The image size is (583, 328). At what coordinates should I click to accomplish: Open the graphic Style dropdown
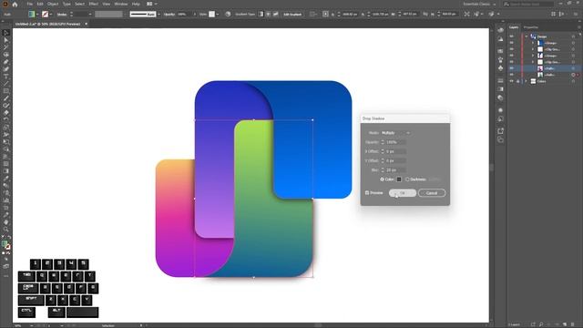218,15
